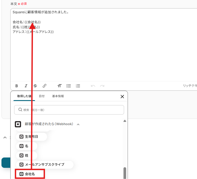Click the search magnifier icon
The width and height of the screenshot is (197, 179).
point(20,110)
